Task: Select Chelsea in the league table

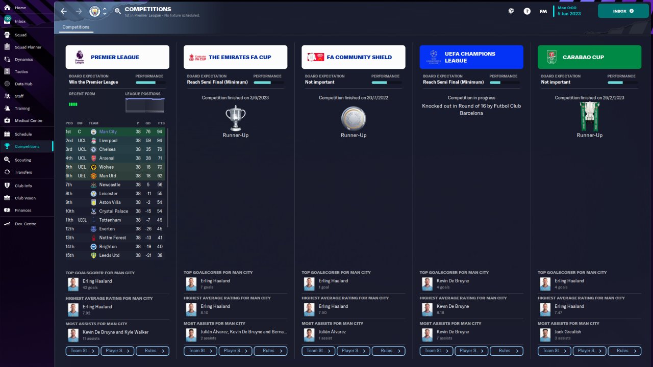Action: tap(107, 149)
